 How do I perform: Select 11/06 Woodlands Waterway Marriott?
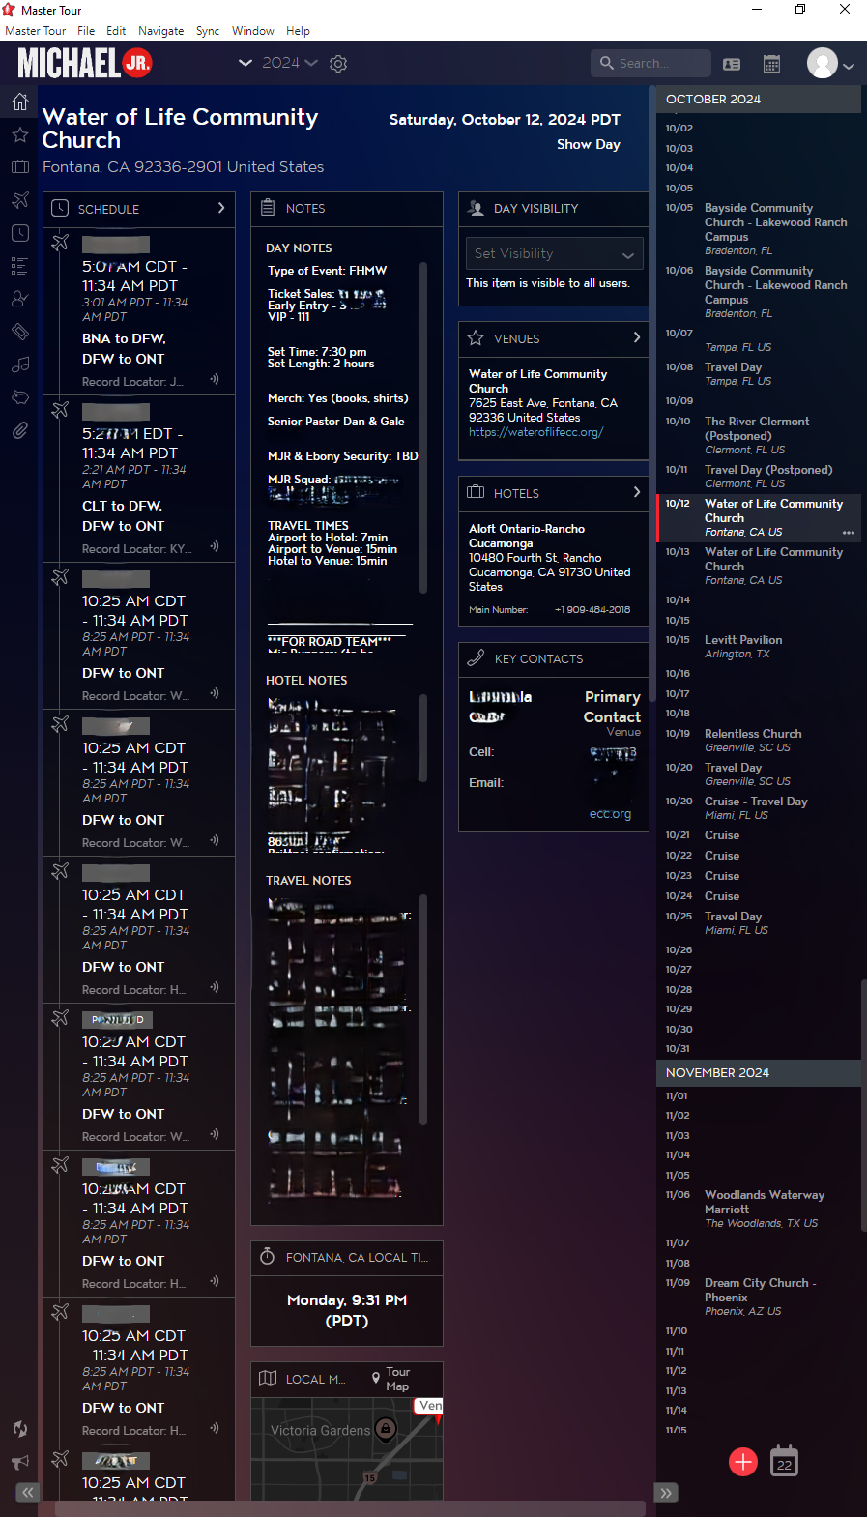click(x=758, y=1209)
